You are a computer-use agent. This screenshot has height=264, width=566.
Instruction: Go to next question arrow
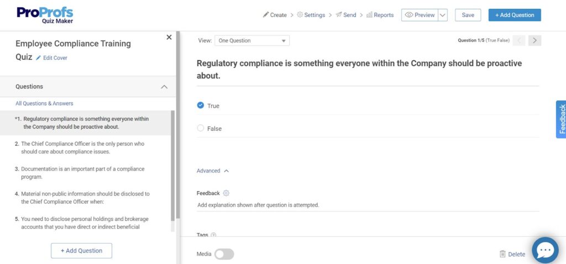534,40
